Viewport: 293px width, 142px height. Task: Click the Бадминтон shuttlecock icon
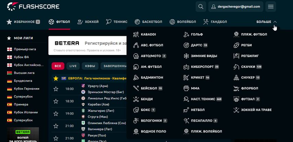pyautogui.click(x=136, y=77)
